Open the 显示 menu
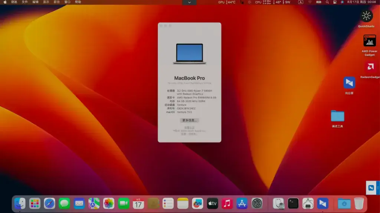Image resolution: width=380 pixels, height=213 pixels. (x=46, y=2)
